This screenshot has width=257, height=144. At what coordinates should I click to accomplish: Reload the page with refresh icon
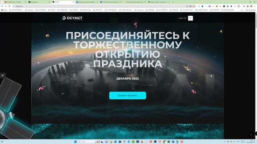click(9, 6)
